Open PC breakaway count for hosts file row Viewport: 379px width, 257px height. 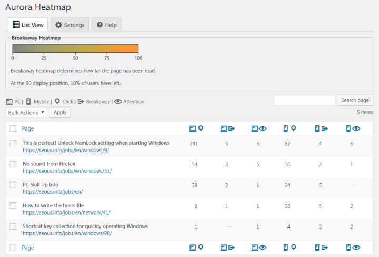tap(227, 206)
